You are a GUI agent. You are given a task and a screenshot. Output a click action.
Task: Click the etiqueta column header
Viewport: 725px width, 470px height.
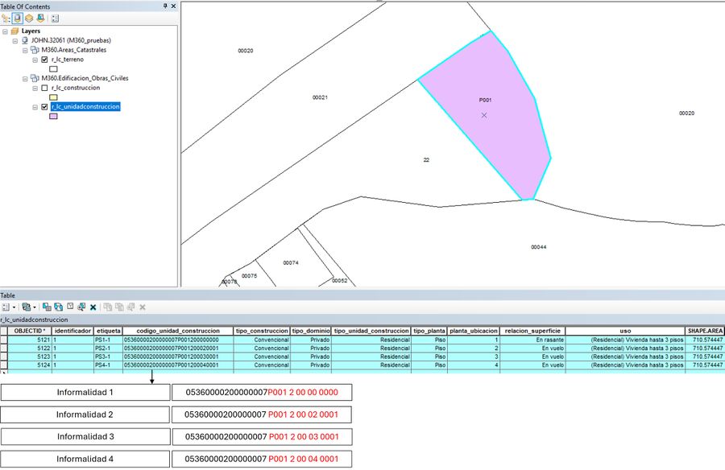point(108,331)
